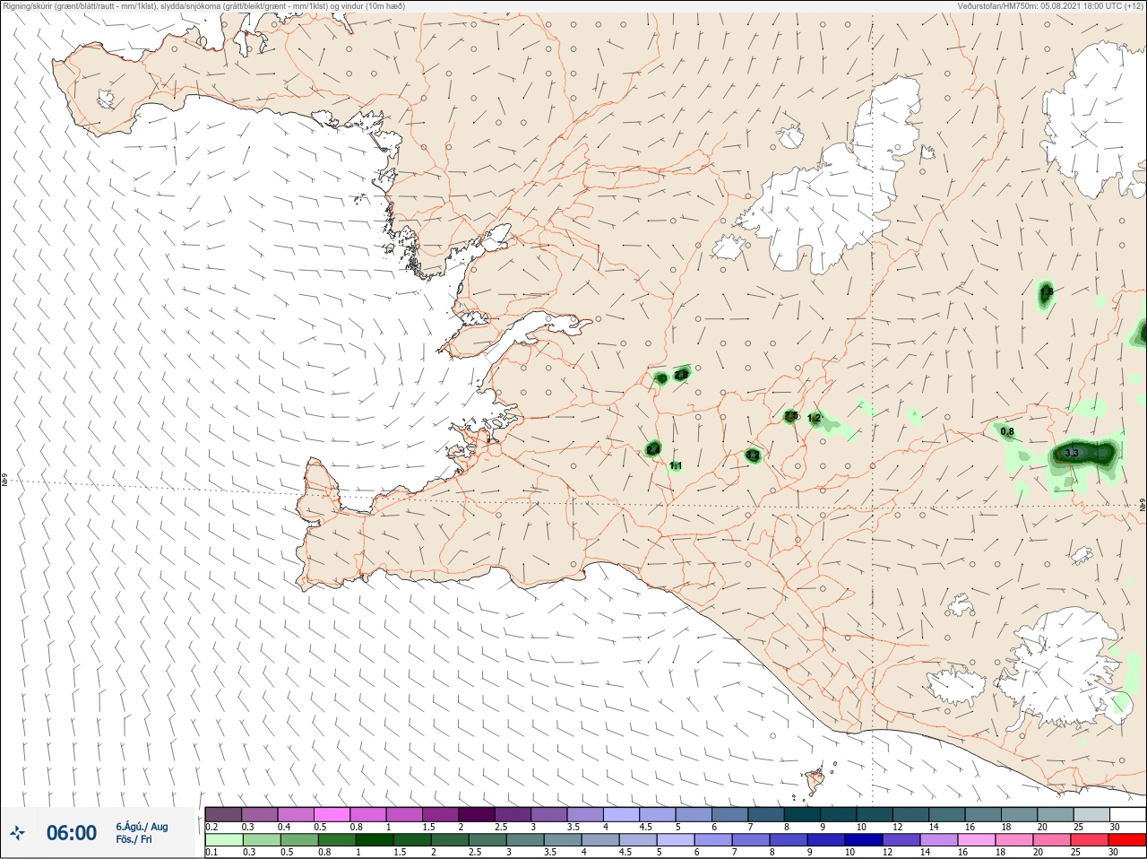Click the 1.8 rainfall value on the map
The width and height of the screenshot is (1147, 859).
click(x=1047, y=291)
